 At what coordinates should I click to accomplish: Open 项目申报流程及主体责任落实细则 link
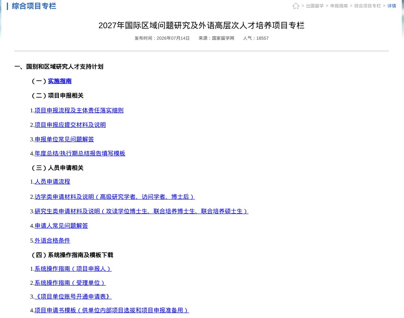(x=79, y=110)
